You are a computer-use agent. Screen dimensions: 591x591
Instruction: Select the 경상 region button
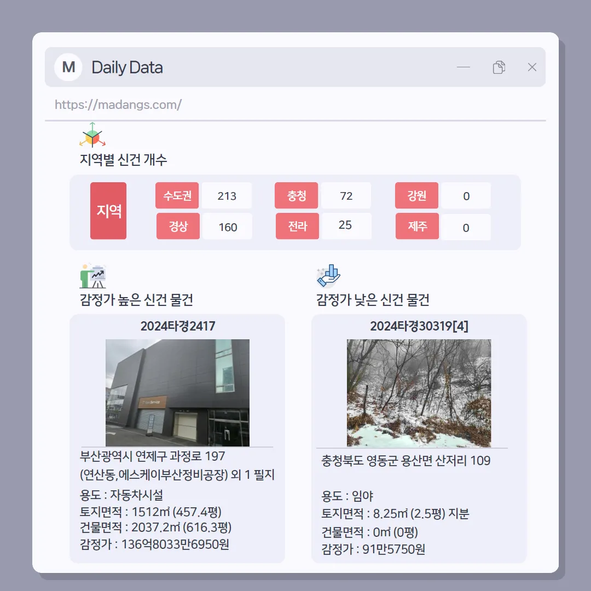click(178, 226)
